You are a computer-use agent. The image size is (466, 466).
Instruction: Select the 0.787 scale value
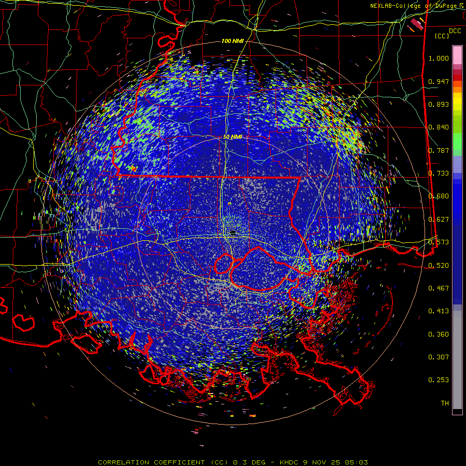click(439, 150)
